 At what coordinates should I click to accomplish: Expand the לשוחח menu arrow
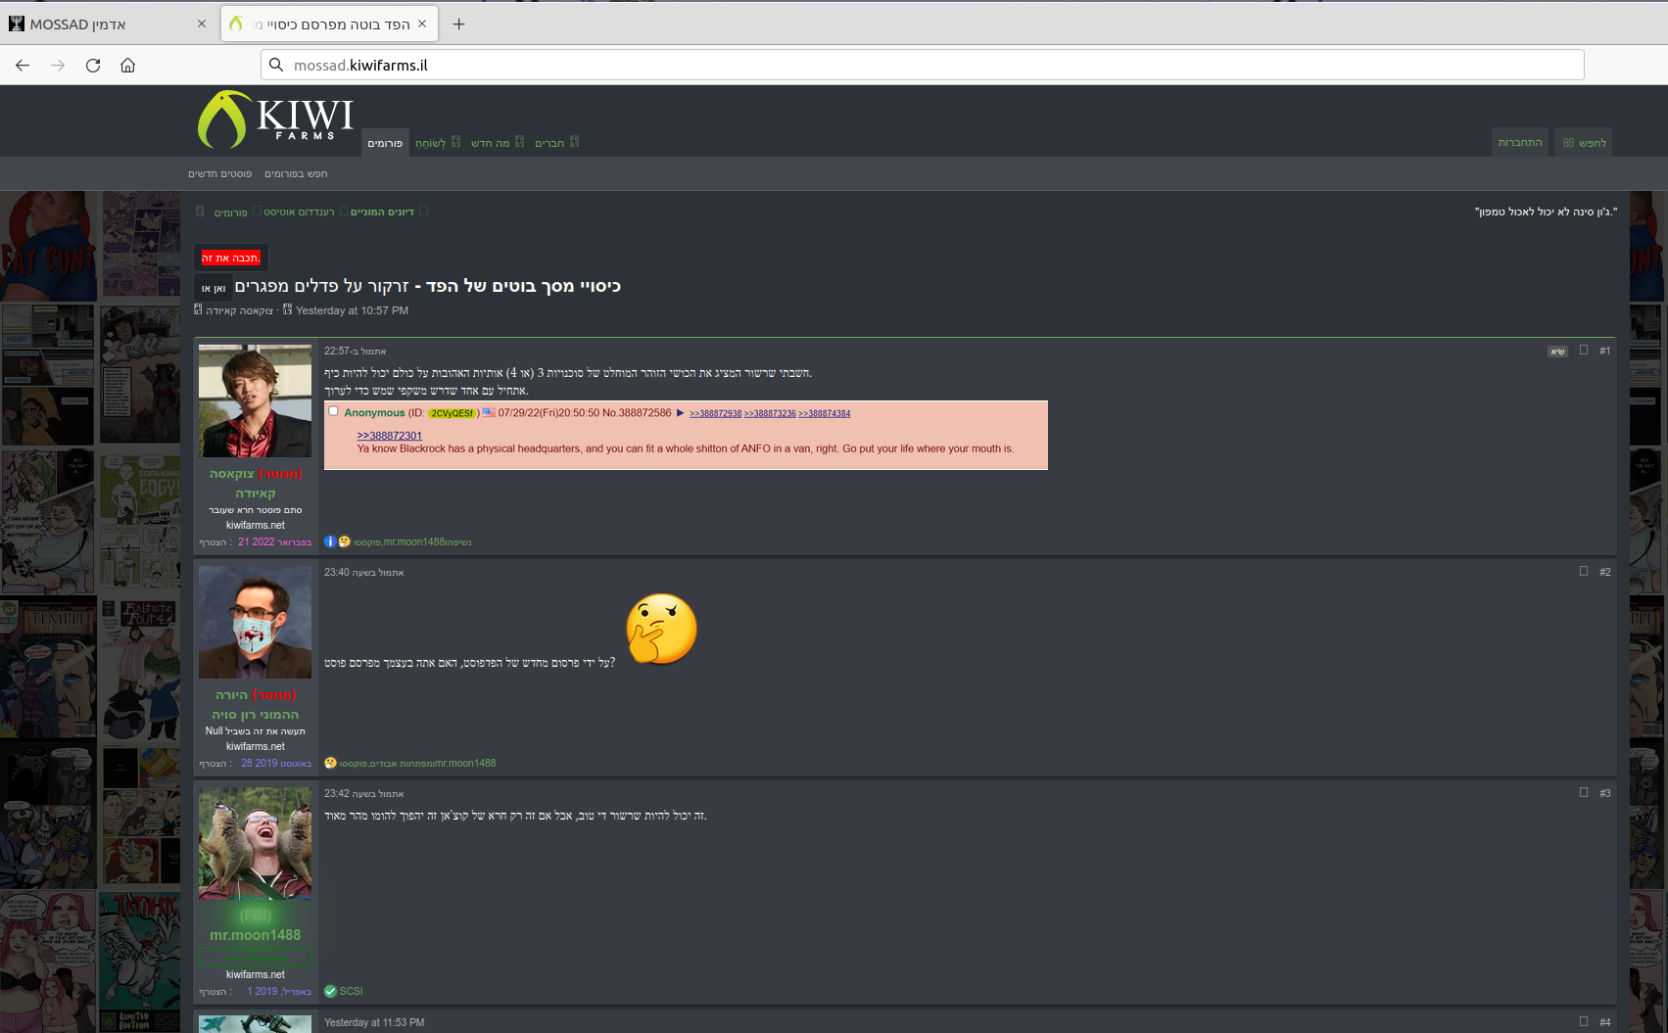click(455, 142)
